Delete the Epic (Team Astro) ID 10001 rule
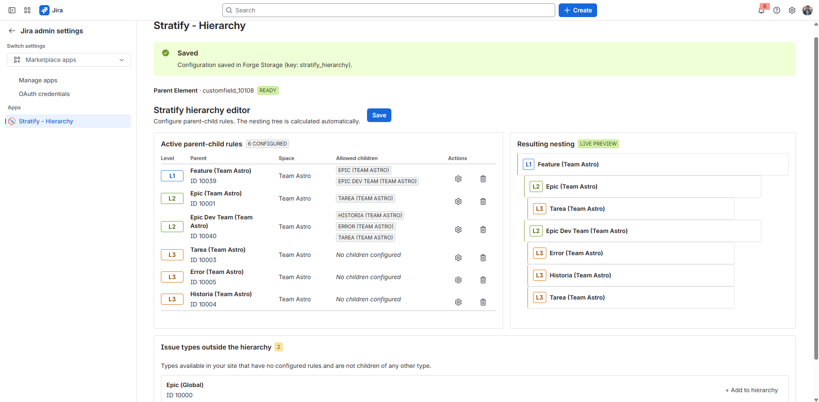This screenshot has width=819, height=402. 483,201
